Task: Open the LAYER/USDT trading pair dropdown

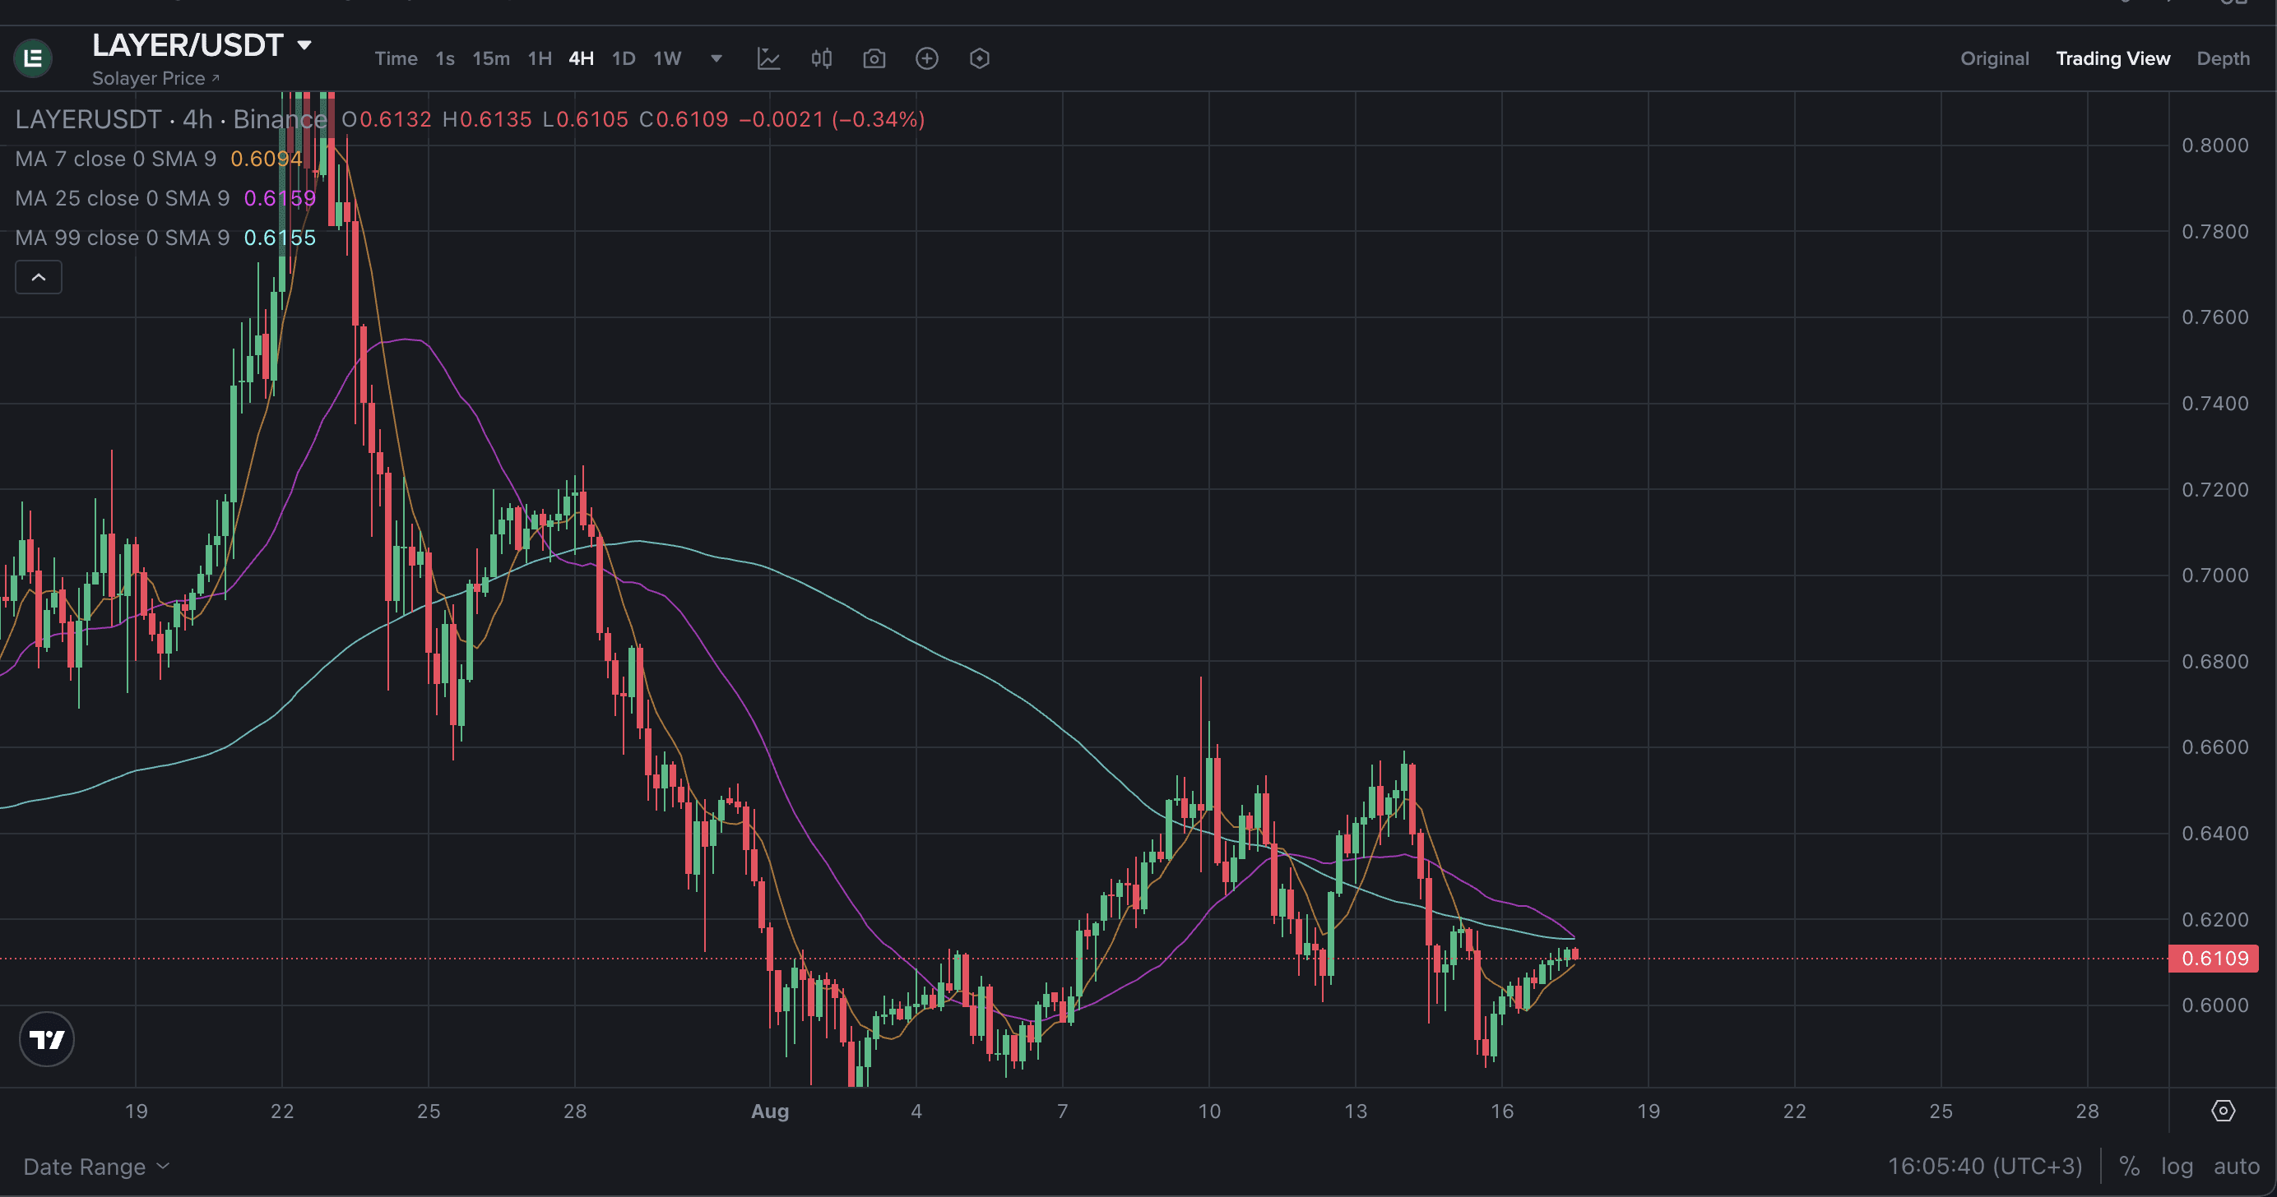Action: click(202, 45)
